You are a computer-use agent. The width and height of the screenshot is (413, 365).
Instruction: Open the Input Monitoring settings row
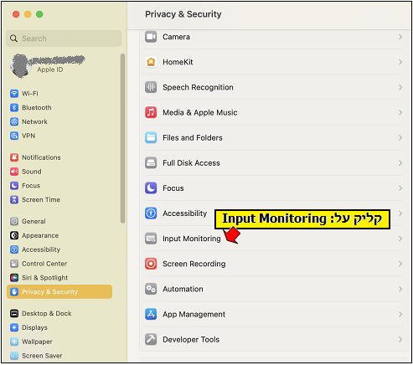point(274,239)
